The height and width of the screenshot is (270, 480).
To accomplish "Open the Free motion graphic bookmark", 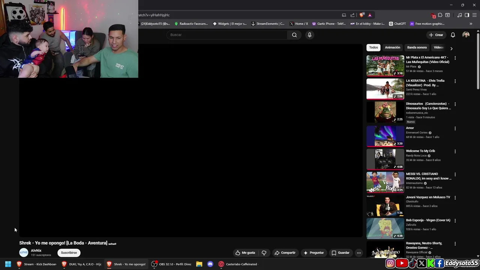I will [427, 24].
